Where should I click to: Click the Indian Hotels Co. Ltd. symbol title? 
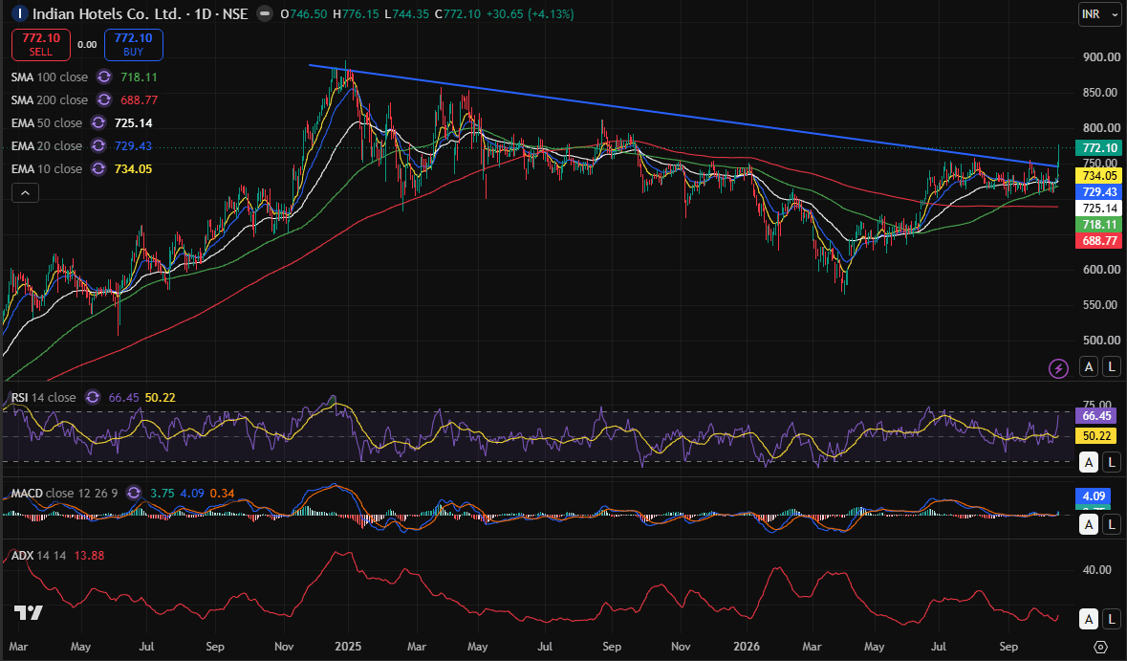click(106, 13)
